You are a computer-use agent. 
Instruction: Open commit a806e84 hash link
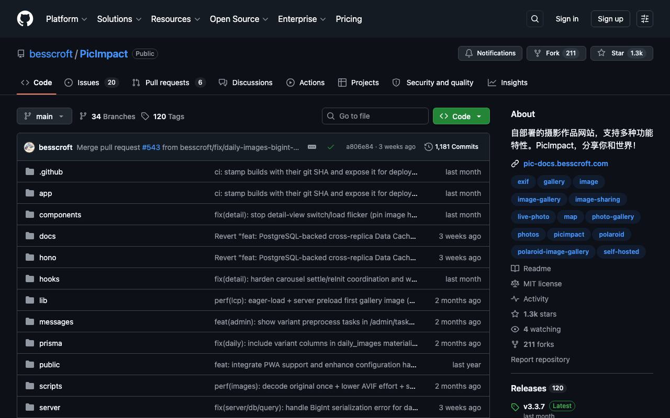tap(360, 147)
